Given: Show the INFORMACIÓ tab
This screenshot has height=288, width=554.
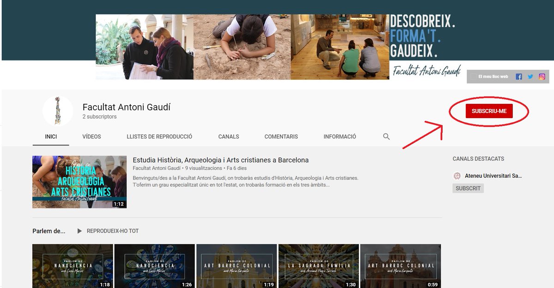Looking at the screenshot, I should [340, 137].
